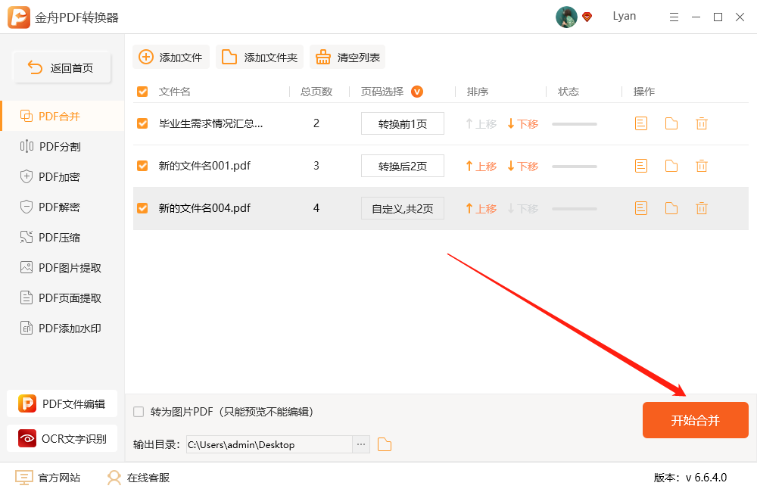The image size is (757, 492).
Task: Open the 页码选择 dropdown
Action: tap(416, 91)
